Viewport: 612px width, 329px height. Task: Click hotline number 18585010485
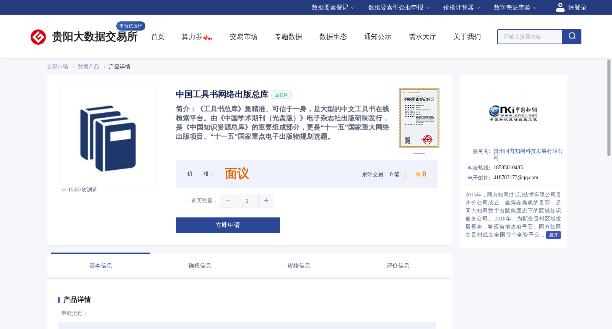point(508,168)
